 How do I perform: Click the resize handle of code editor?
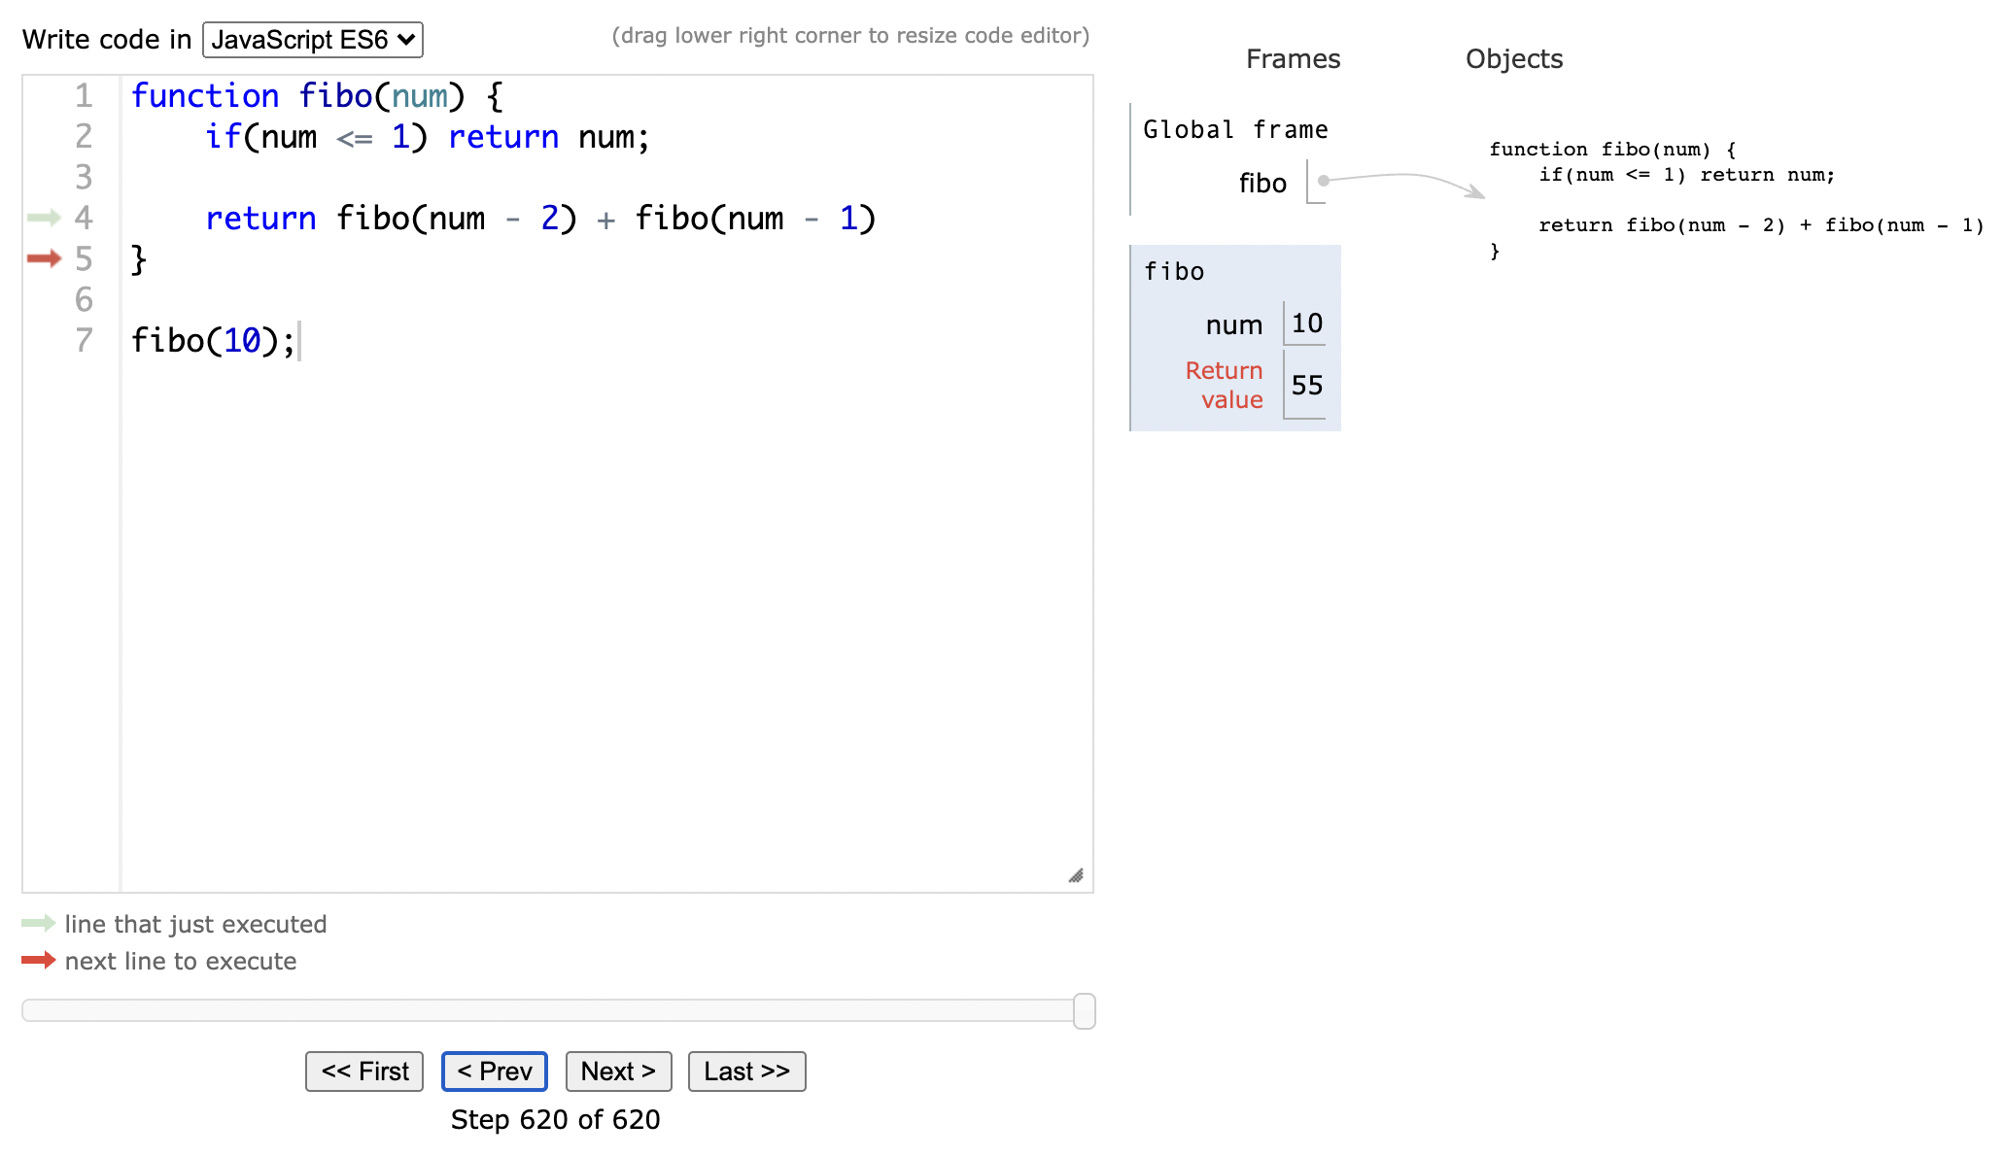click(1076, 875)
